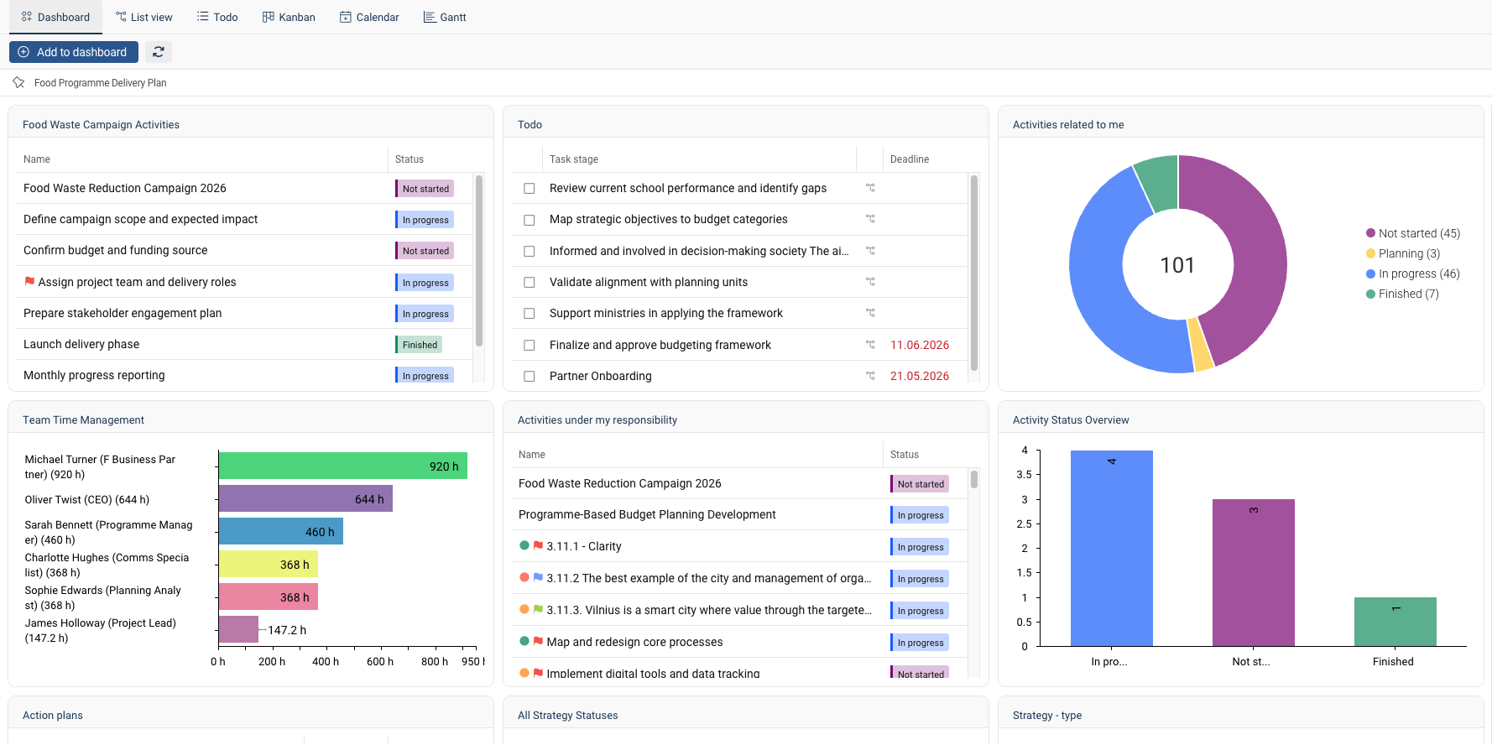Change In progress status of Define campaign scope
Screen dimensions: 1492x745
pos(425,220)
